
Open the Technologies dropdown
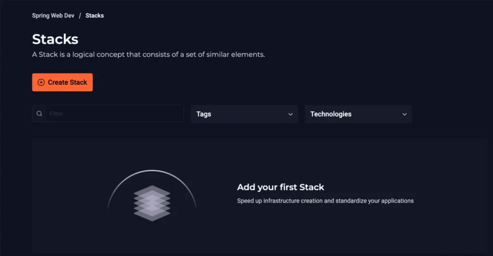point(358,114)
